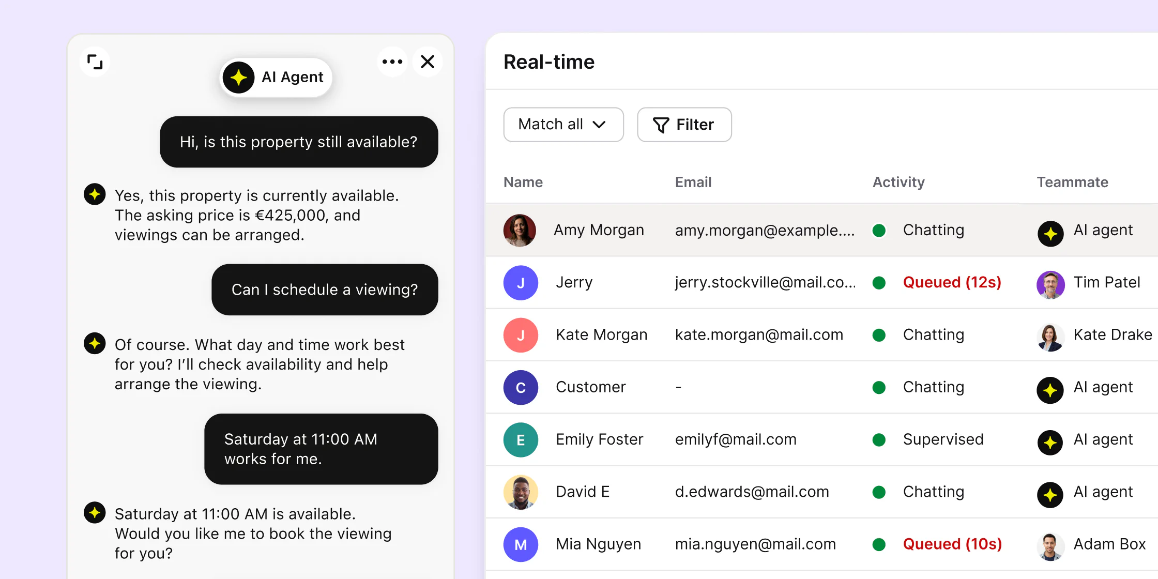Click Tim Patel's teammate photo

(x=1050, y=285)
